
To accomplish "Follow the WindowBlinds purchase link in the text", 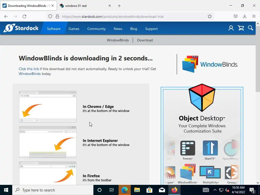I will click(30, 74).
